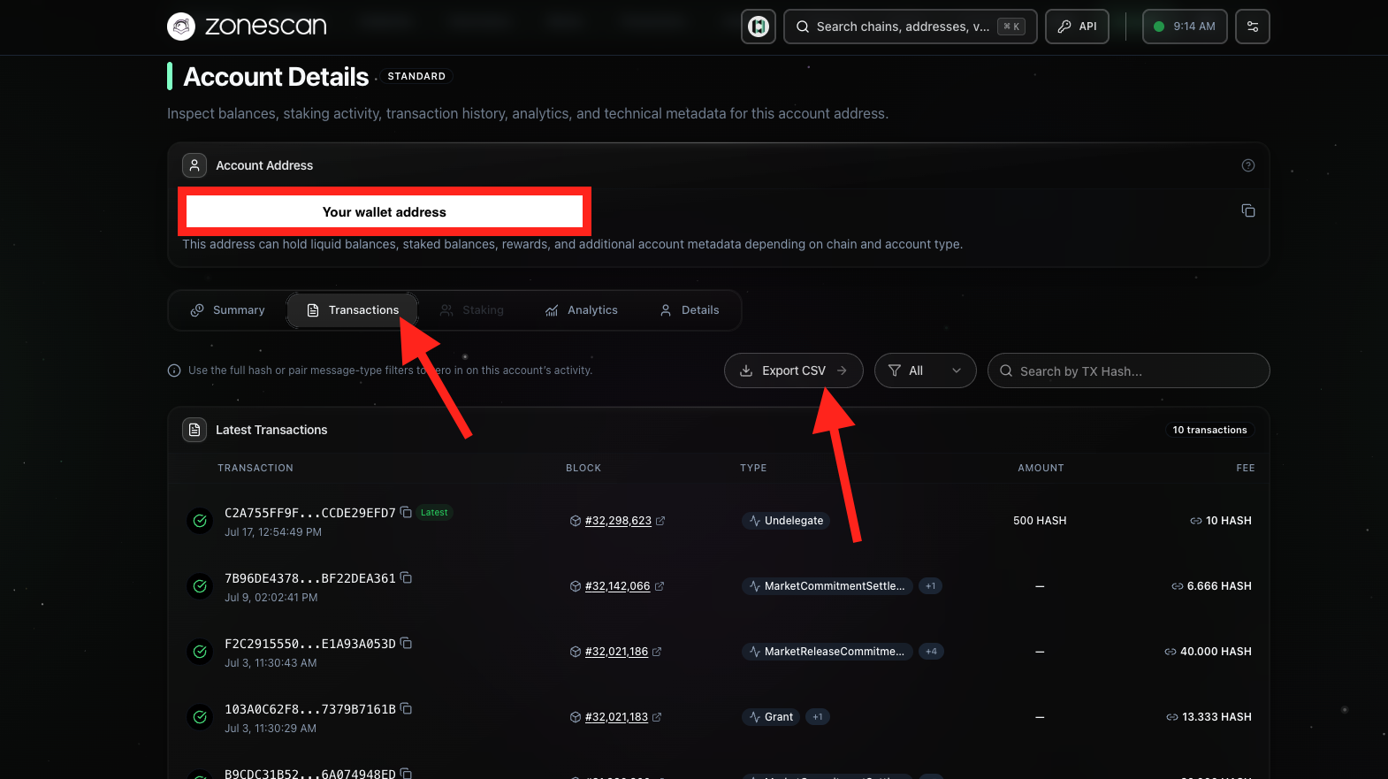Switch to the Analytics tab

tap(582, 310)
